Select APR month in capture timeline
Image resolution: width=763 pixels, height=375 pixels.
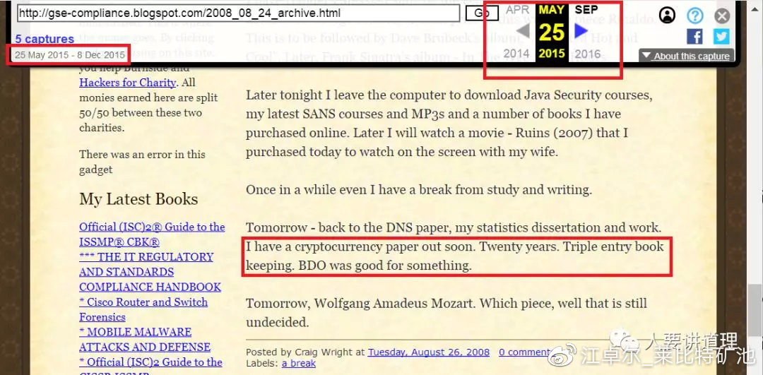(517, 9)
